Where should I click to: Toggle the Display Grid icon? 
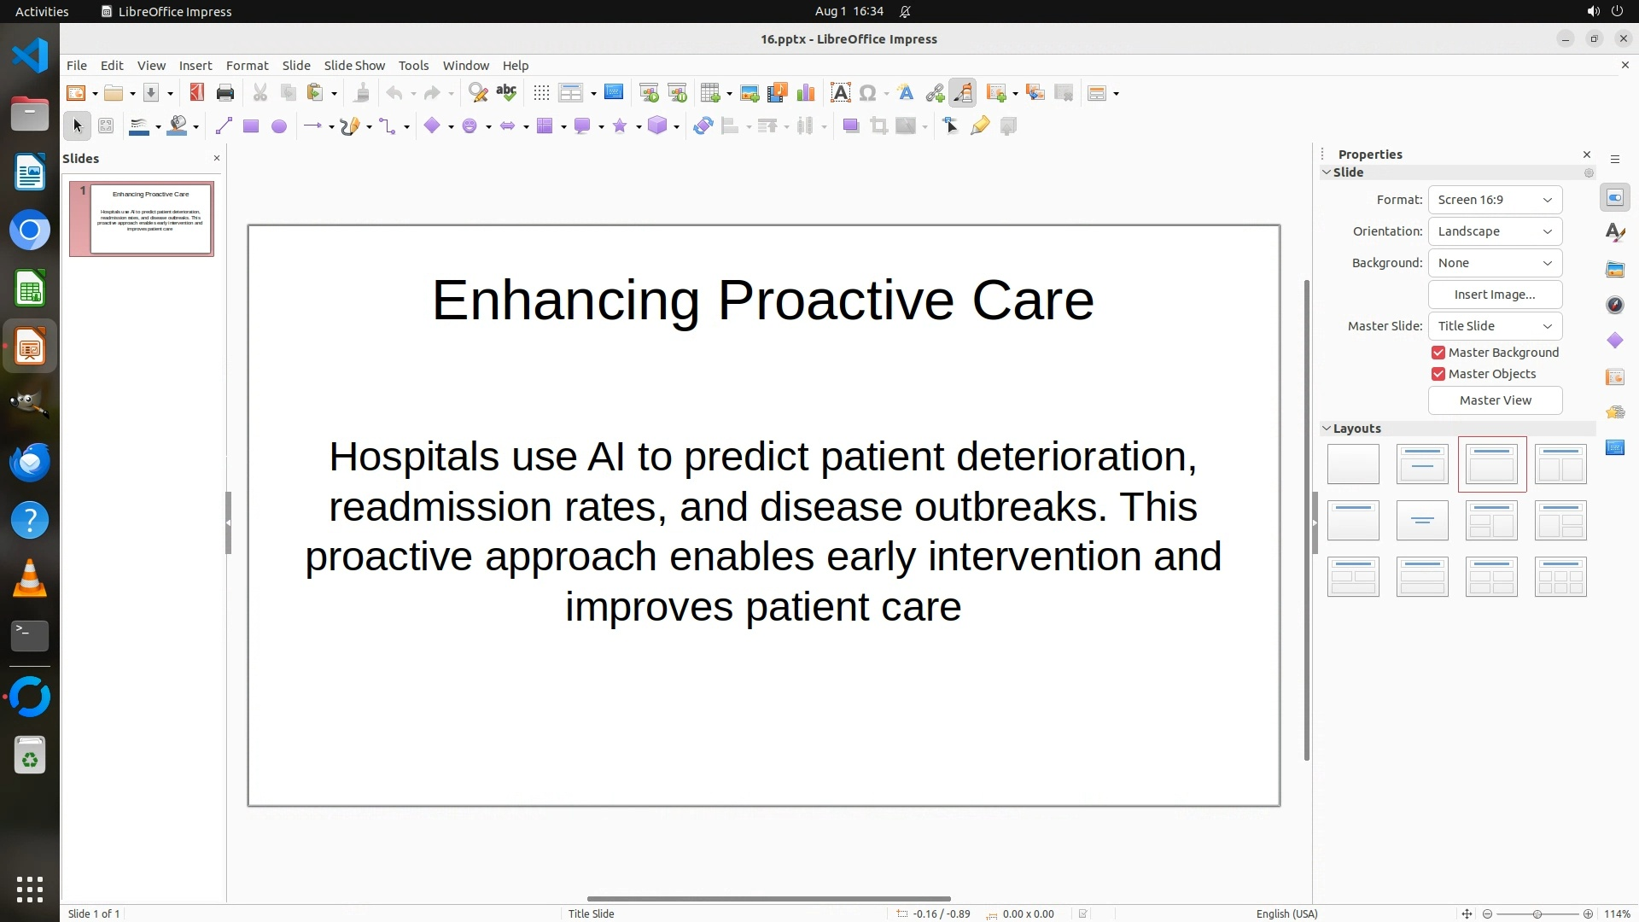(x=541, y=93)
